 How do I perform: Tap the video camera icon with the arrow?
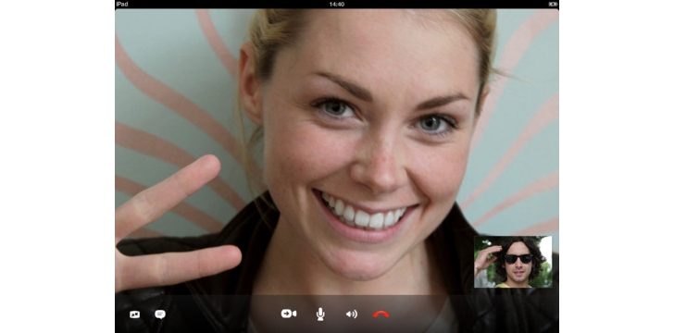point(289,314)
